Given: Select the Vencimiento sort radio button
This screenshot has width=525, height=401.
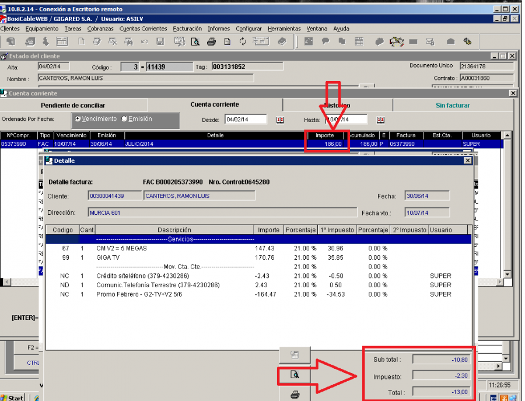Looking at the screenshot, I should tap(78, 119).
